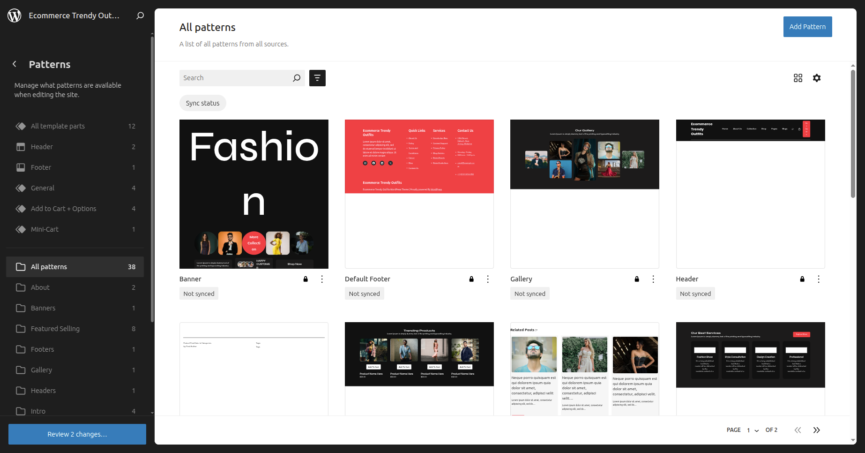Open actions menu for the Banner pattern

[322, 279]
